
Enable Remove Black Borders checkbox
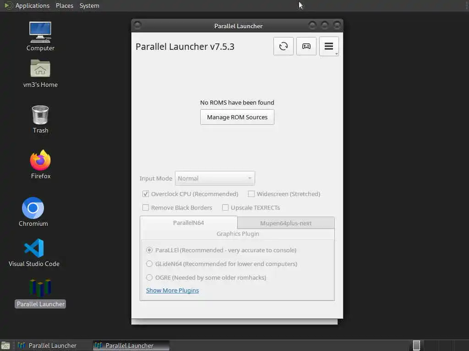[145, 207]
